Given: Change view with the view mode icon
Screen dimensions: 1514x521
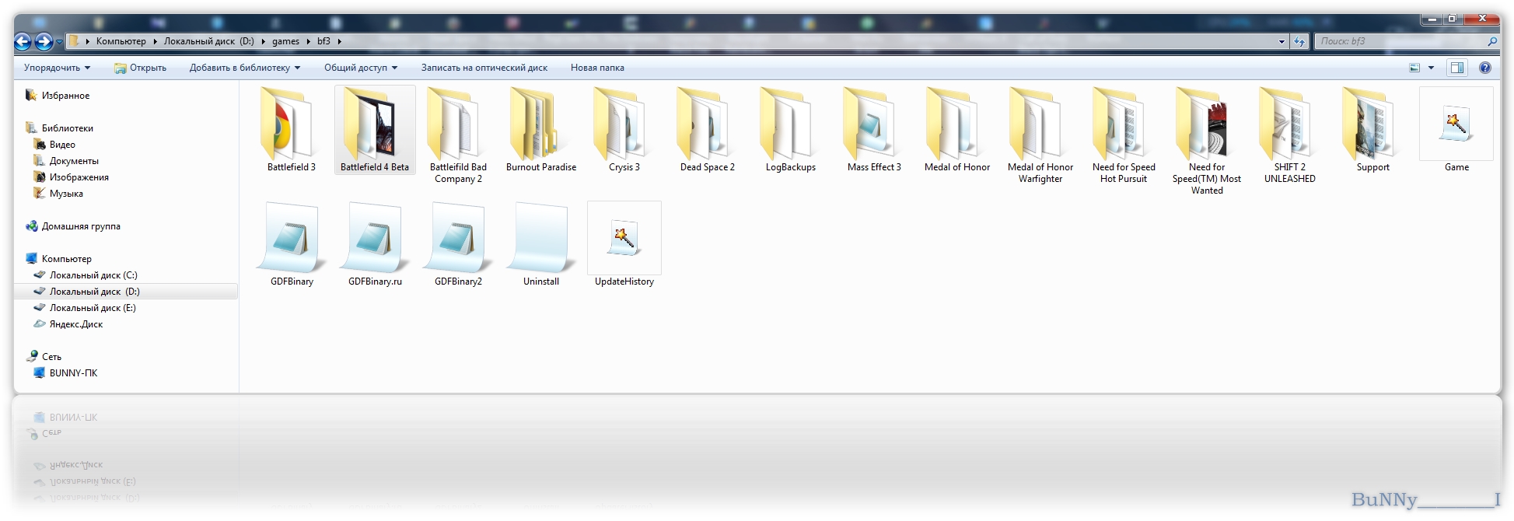Looking at the screenshot, I should (1414, 68).
